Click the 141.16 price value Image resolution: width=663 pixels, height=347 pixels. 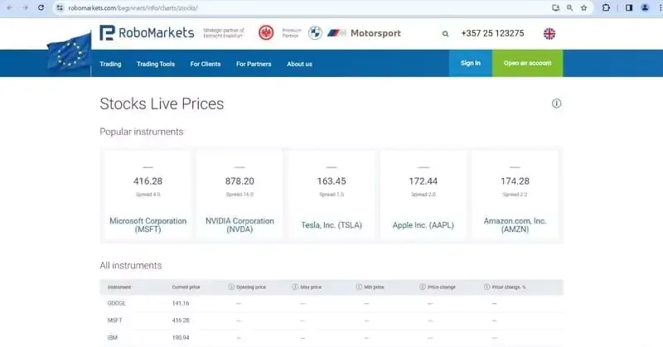(x=181, y=303)
